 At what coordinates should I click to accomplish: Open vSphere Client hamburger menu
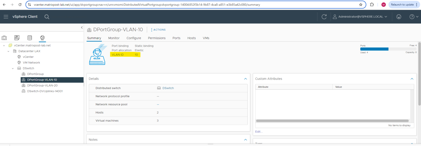pos(6,17)
